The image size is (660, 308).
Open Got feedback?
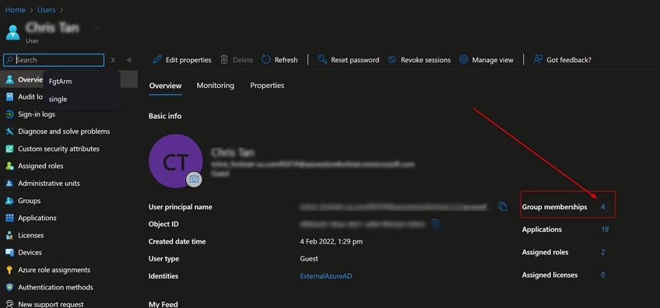coord(562,60)
